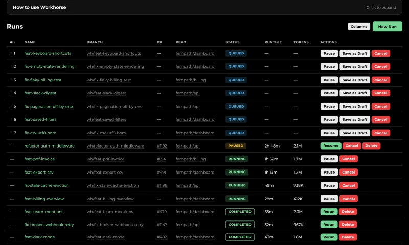Select tokens value 738K
The image size is (409, 245).
coord(299,185)
